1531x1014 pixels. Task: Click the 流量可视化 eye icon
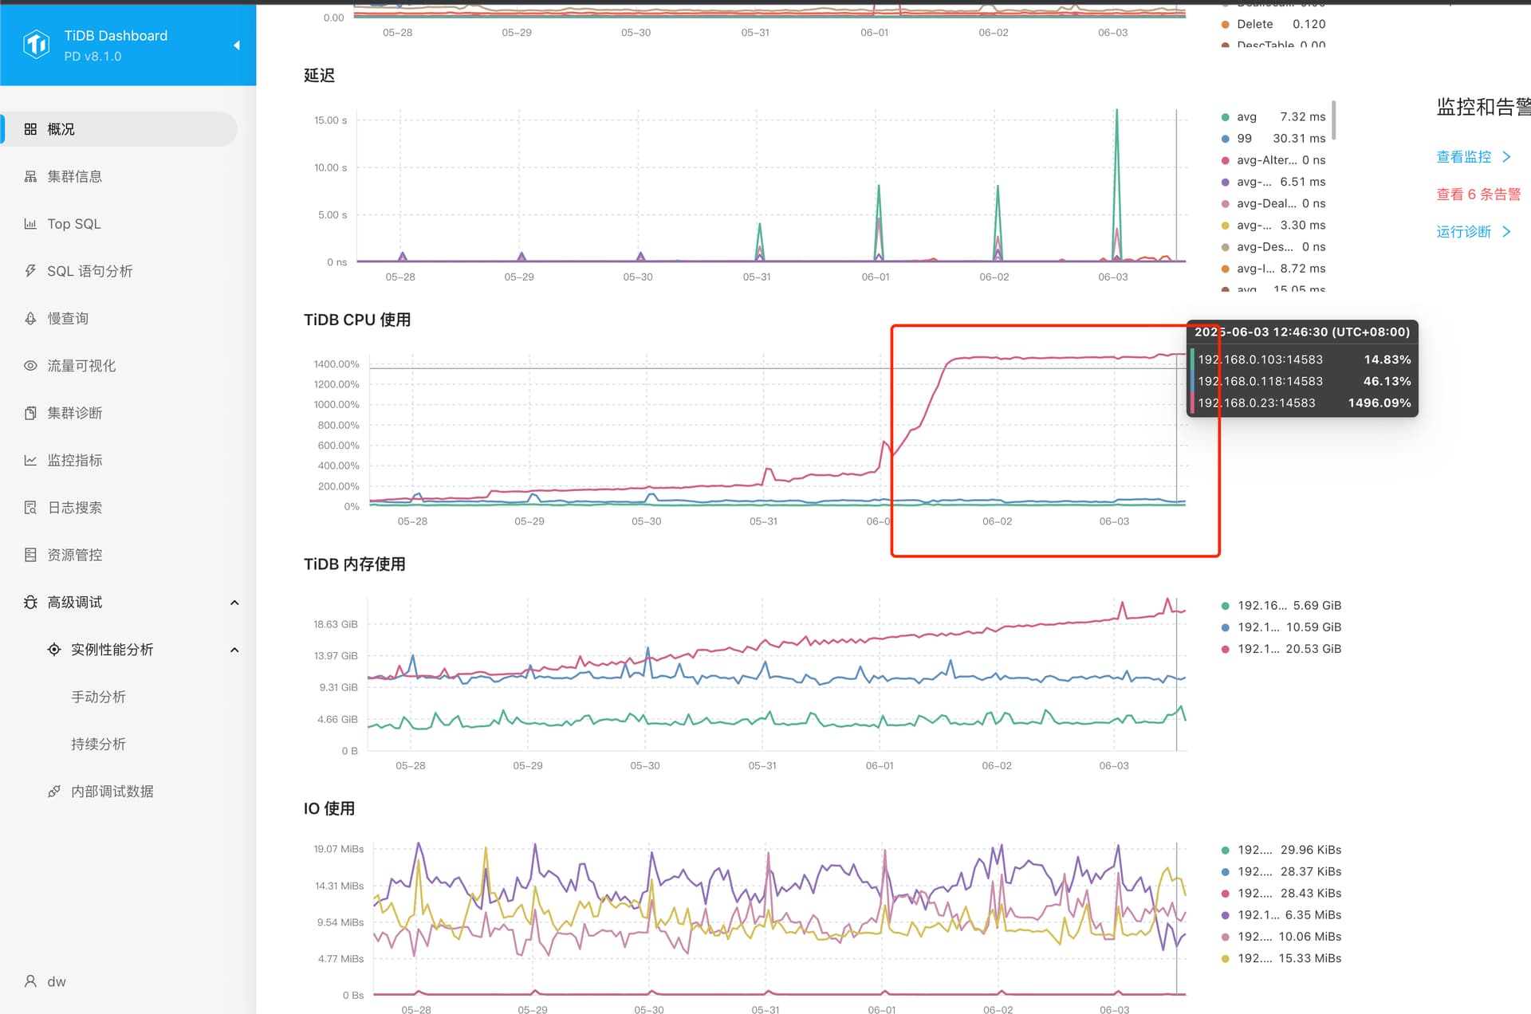tap(30, 366)
